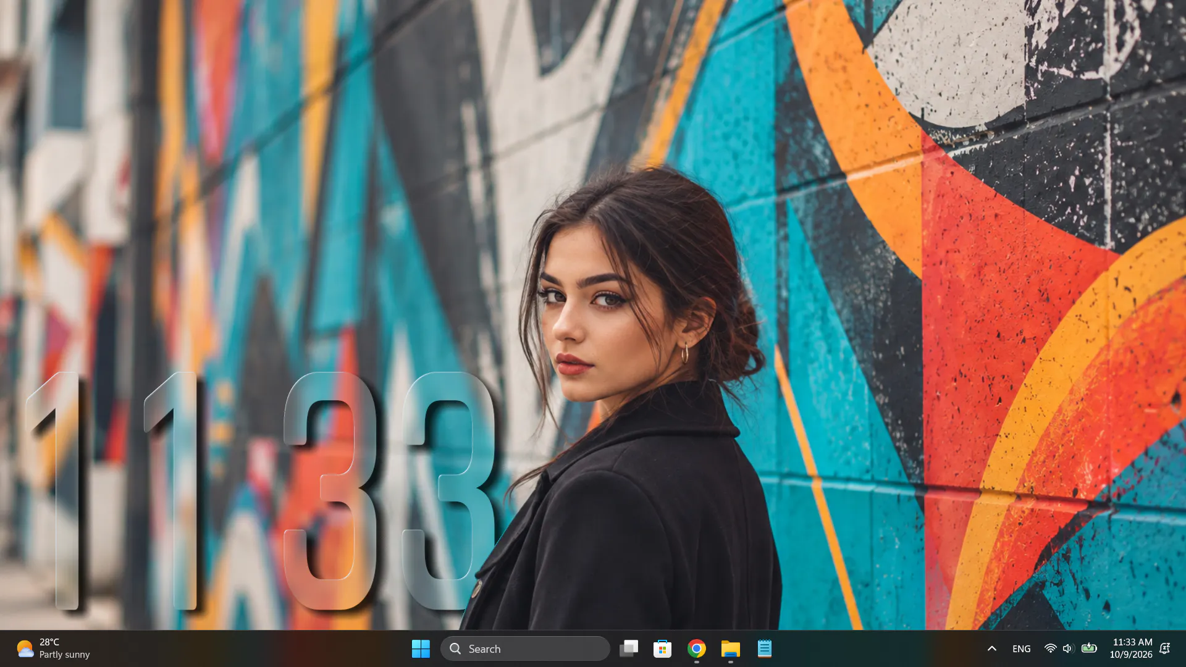Screen dimensions: 1186x667
Task: Open Google Chrome from the taskbar
Action: coord(696,648)
